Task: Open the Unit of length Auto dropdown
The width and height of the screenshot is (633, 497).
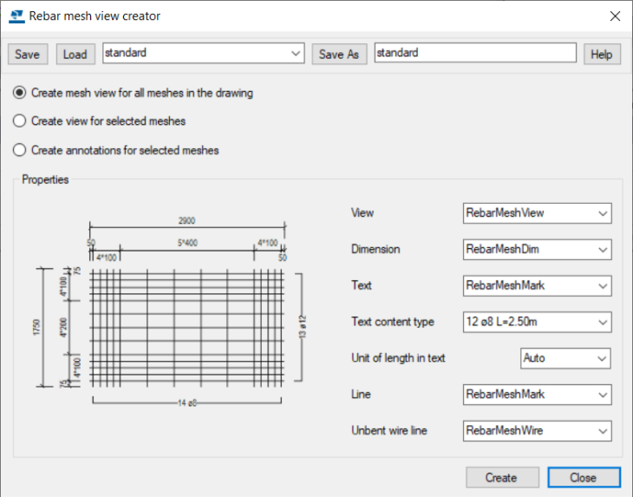Action: 565,358
